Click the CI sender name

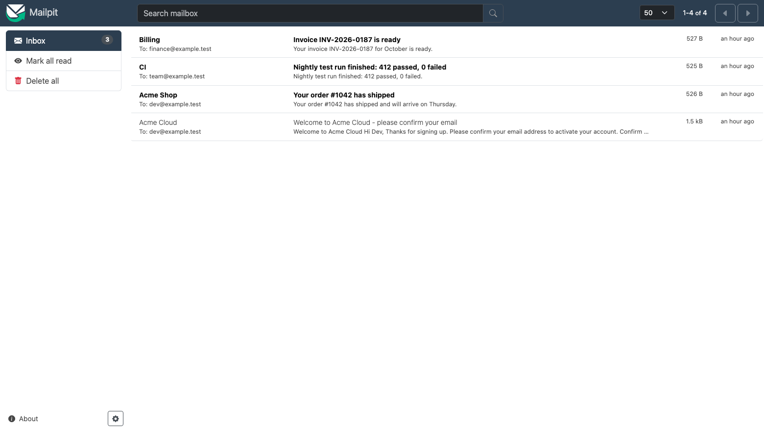(x=143, y=67)
